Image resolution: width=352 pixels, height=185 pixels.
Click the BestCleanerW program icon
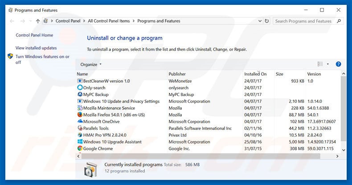[80, 81]
